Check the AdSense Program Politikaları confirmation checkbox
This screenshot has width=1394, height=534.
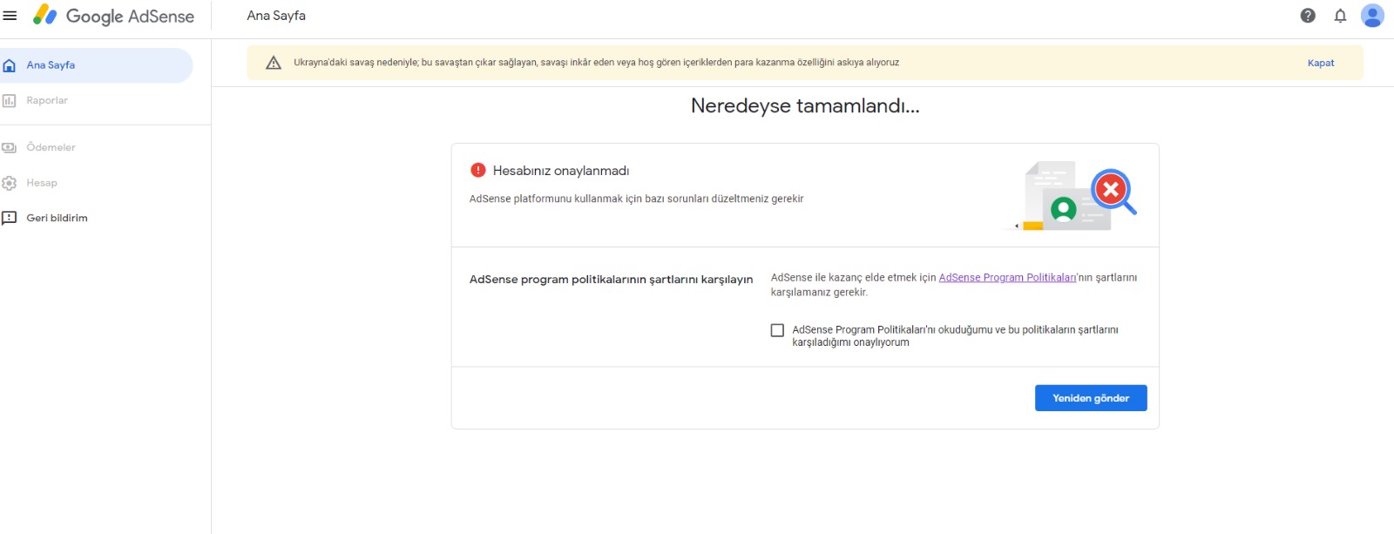tap(777, 330)
